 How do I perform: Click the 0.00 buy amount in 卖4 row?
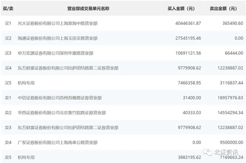(197, 143)
